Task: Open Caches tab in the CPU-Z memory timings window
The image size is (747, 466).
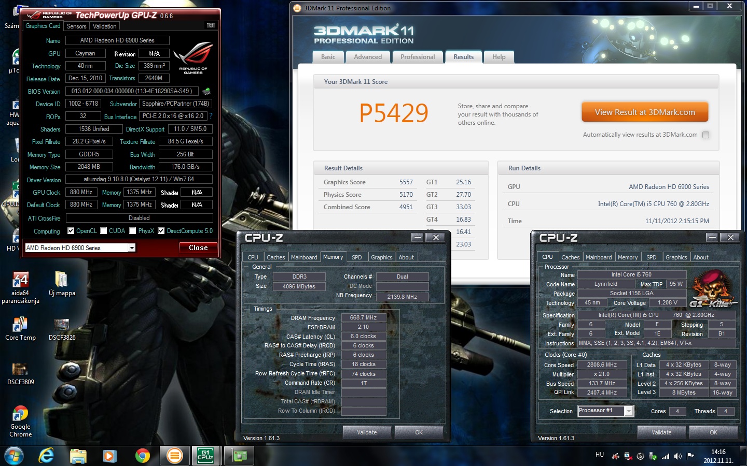Action: coord(276,257)
